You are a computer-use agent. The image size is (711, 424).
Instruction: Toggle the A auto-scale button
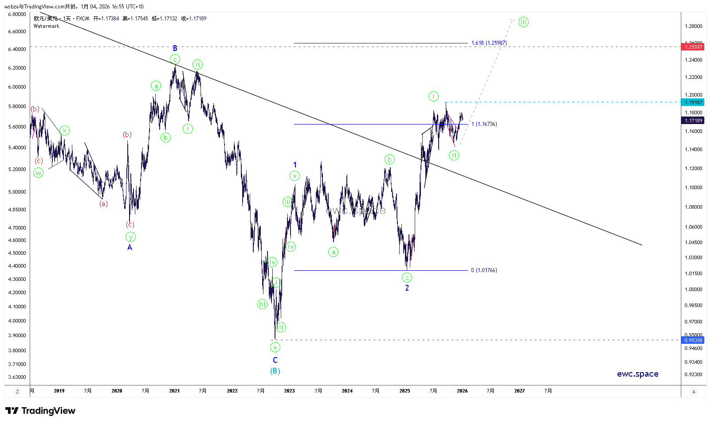coord(694,392)
